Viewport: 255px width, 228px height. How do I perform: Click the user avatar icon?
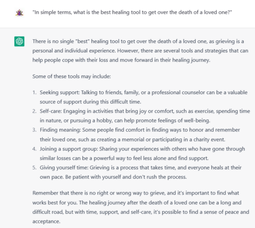pyautogui.click(x=19, y=13)
